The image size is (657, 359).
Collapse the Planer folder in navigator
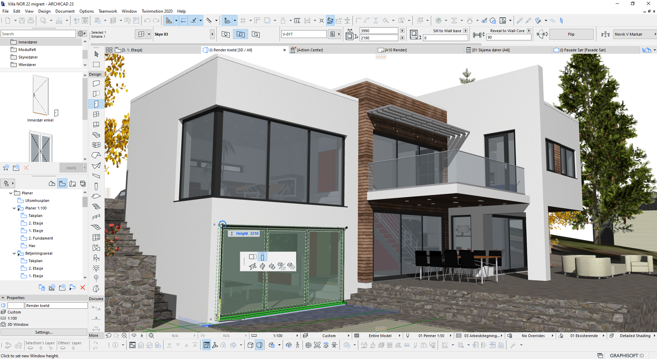coord(11,193)
